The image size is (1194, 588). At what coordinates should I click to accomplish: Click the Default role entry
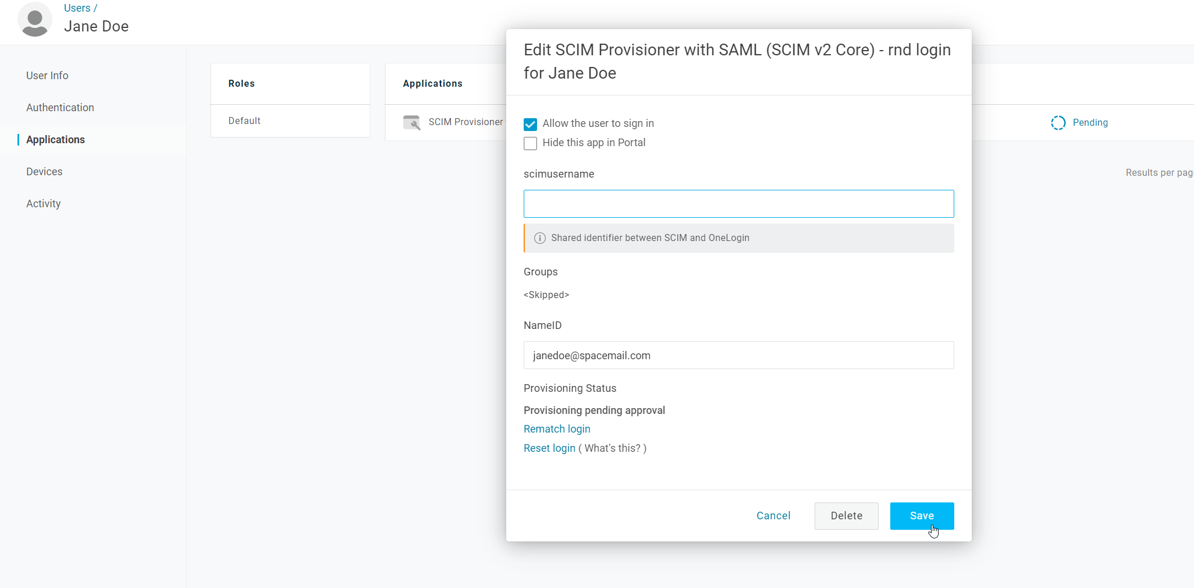(244, 121)
